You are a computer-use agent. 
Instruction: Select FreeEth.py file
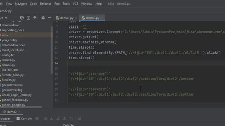pos(9,80)
